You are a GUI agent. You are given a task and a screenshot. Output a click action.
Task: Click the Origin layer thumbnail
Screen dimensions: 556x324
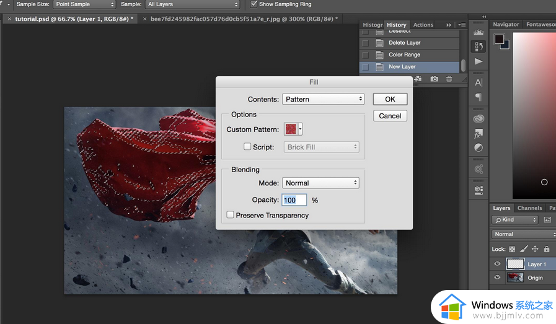tap(515, 278)
